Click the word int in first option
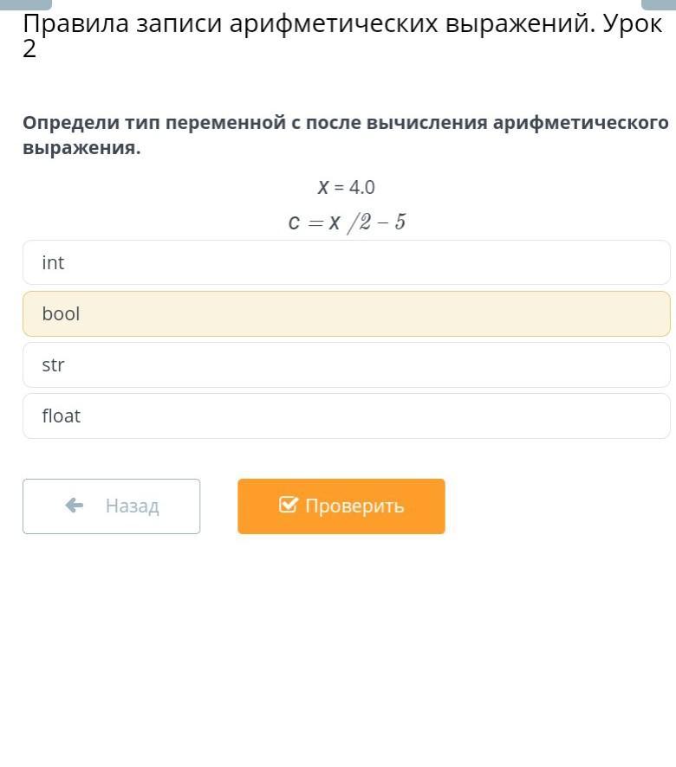The width and height of the screenshot is (676, 767). (53, 262)
